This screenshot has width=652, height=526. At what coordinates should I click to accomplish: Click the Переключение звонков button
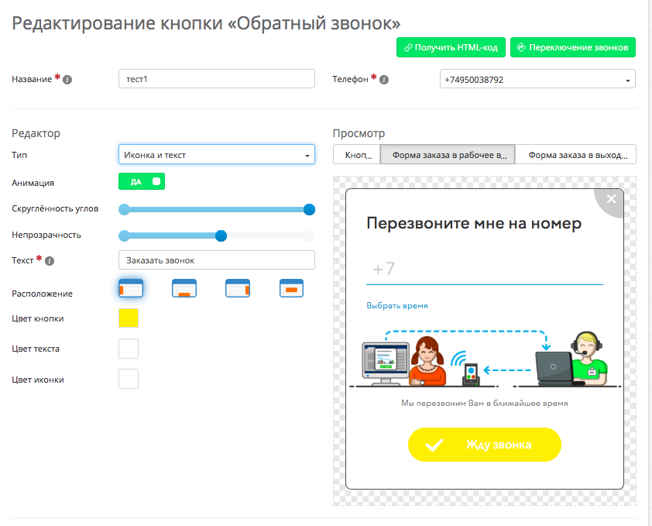click(x=573, y=47)
